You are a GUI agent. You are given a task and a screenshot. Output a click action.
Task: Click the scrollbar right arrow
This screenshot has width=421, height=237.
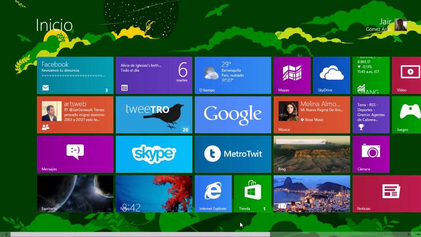coord(409,234)
